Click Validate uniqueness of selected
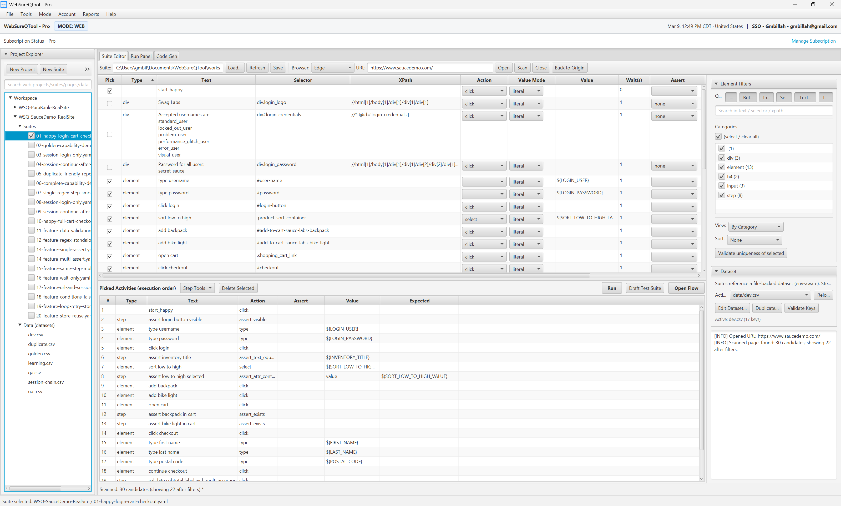The width and height of the screenshot is (841, 506). tap(751, 253)
